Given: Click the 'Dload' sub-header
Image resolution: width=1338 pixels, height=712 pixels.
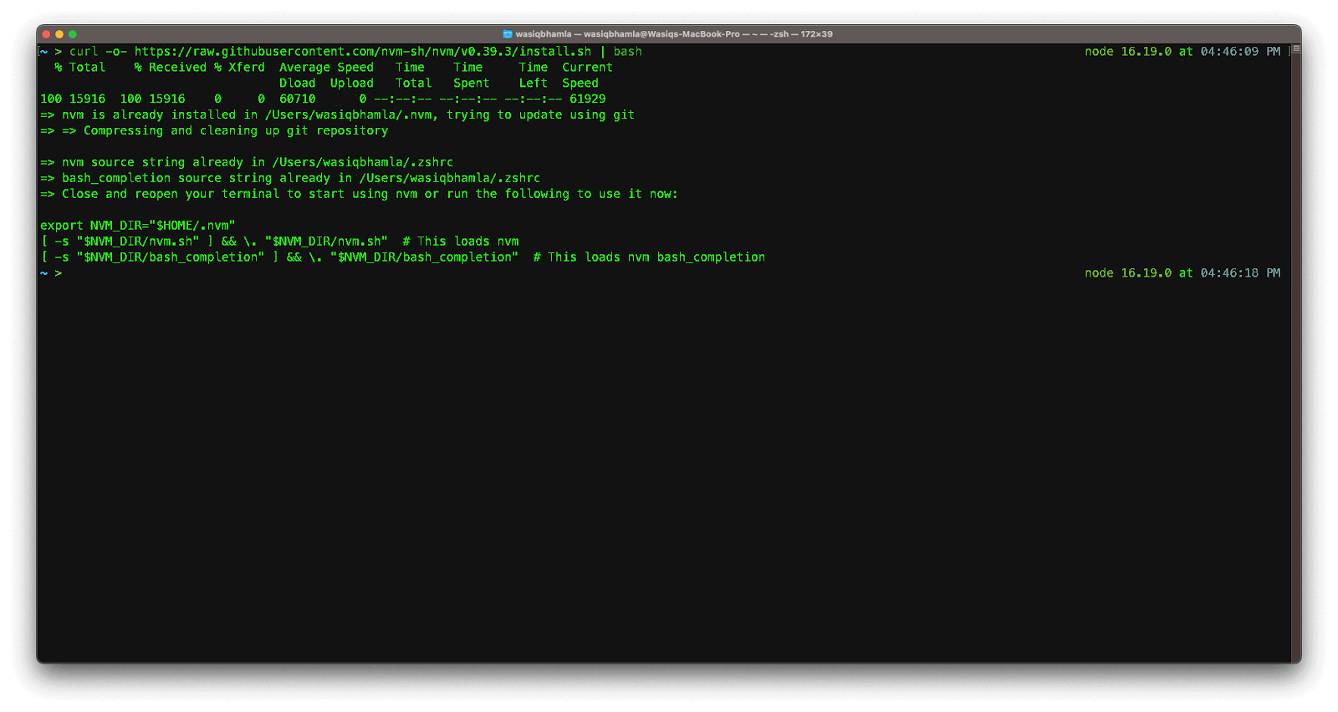Looking at the screenshot, I should 298,84.
